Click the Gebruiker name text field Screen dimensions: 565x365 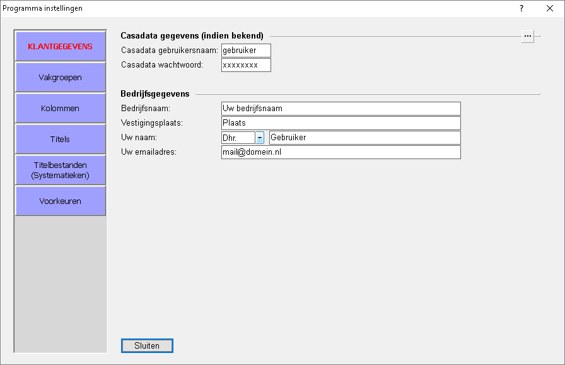[364, 138]
